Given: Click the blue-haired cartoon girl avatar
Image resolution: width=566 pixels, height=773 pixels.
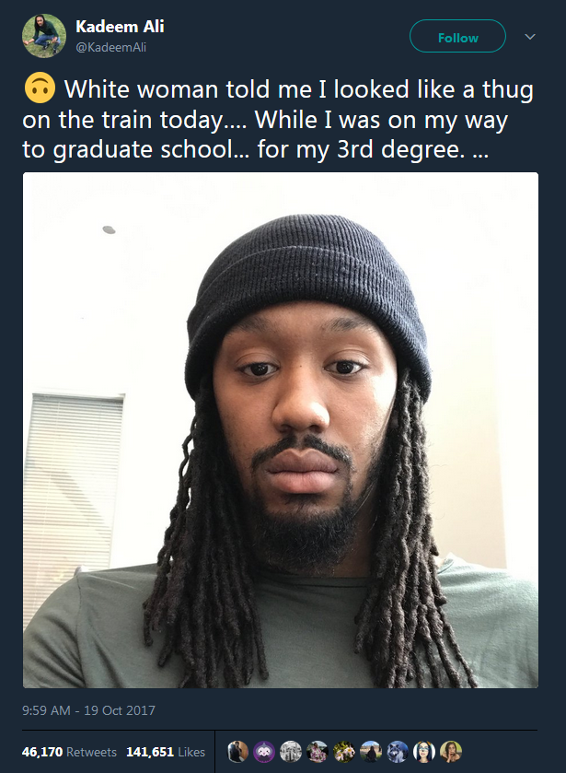Looking at the screenshot, I should [423, 752].
